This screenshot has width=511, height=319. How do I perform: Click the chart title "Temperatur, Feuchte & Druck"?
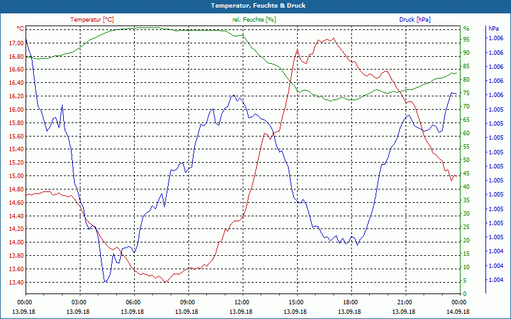pyautogui.click(x=258, y=6)
